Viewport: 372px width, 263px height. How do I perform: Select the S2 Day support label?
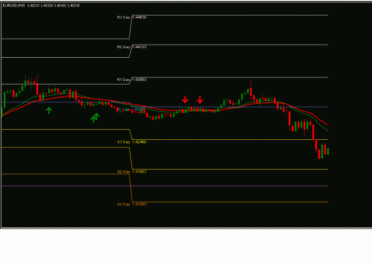coord(132,172)
